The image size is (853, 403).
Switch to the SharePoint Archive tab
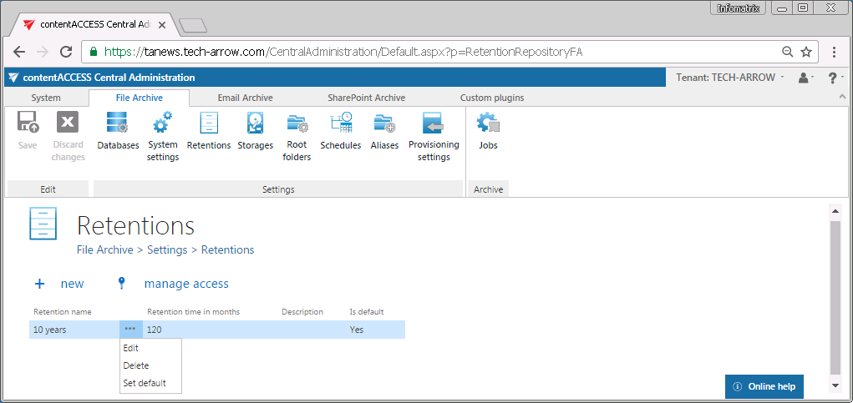(366, 98)
